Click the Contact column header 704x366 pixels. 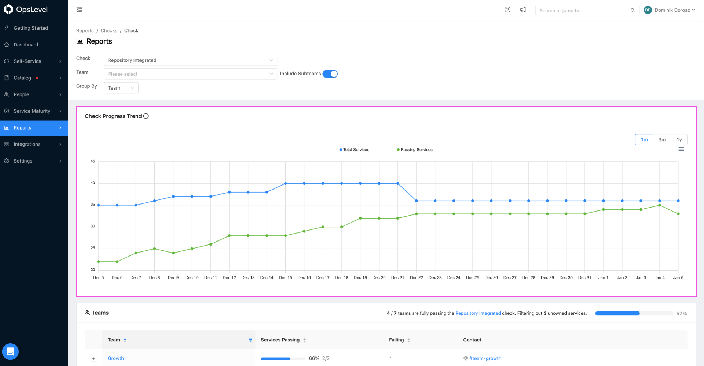tap(472, 340)
